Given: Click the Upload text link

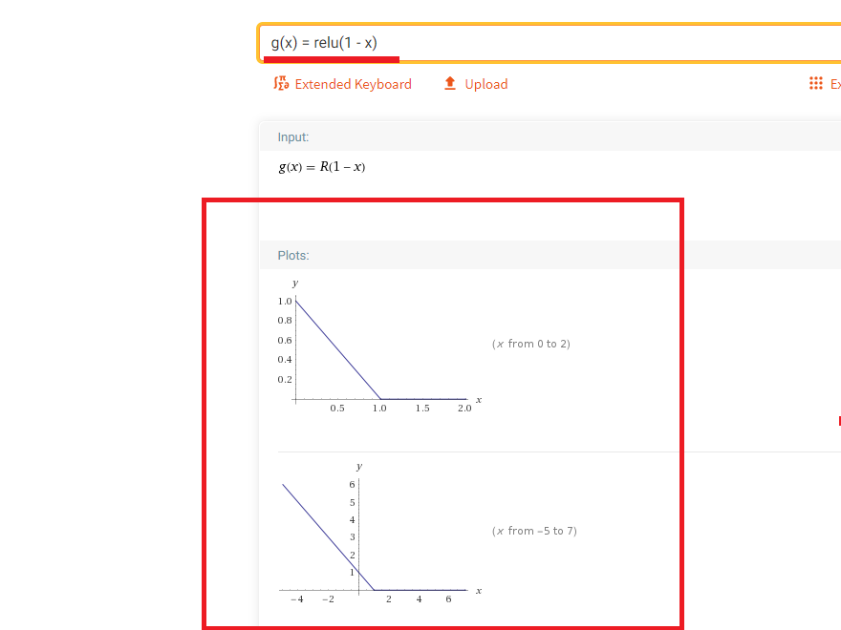Looking at the screenshot, I should click(x=485, y=84).
